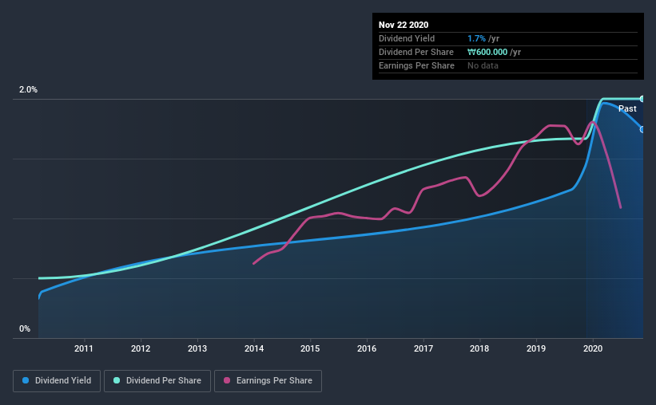
Task: Click the 2019 x-axis label
Action: (x=536, y=348)
